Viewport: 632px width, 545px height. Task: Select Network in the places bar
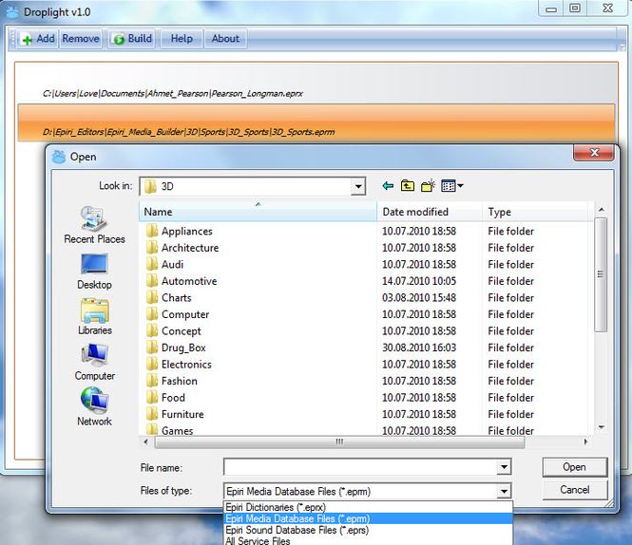[94, 406]
